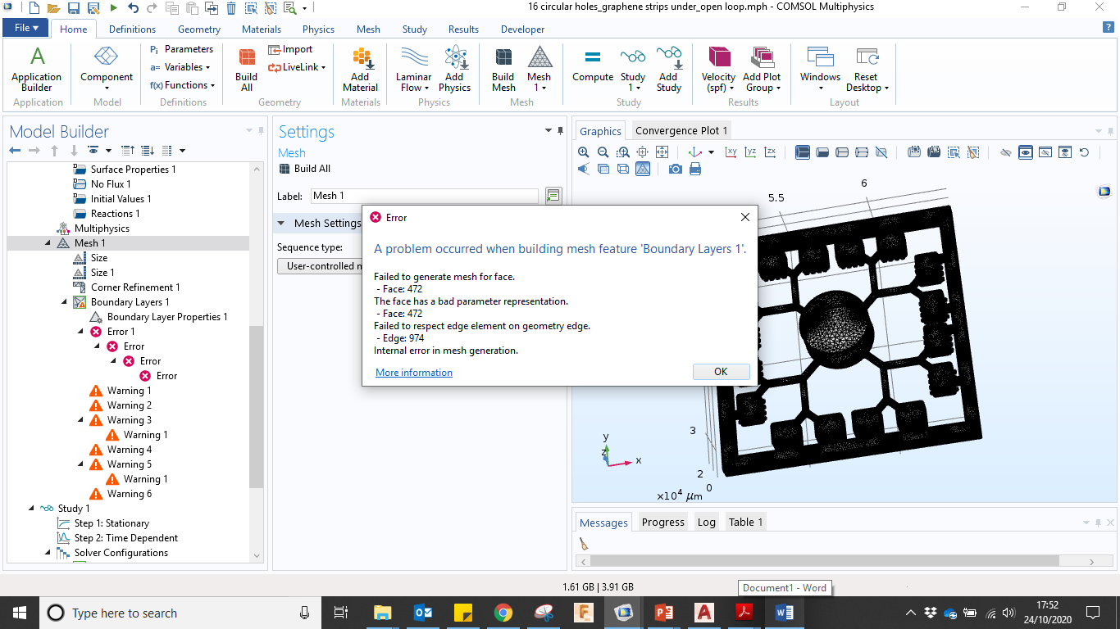Click the Add Physics icon
This screenshot has height=629, width=1120.
click(x=454, y=69)
